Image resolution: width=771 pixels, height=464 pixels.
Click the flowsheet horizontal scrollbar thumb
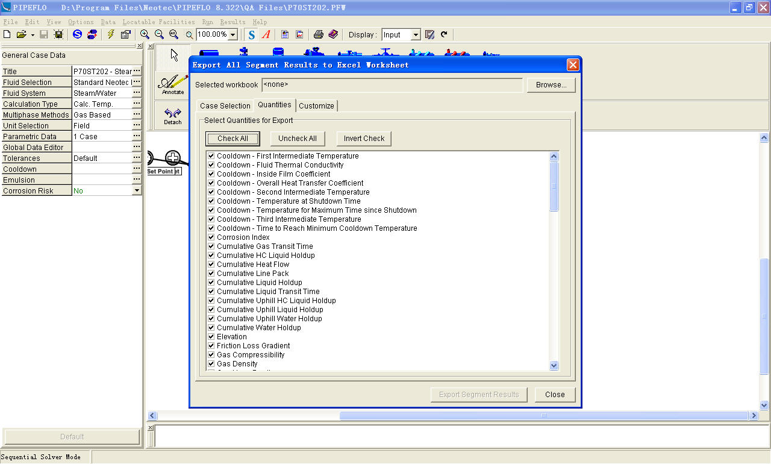click(x=545, y=415)
